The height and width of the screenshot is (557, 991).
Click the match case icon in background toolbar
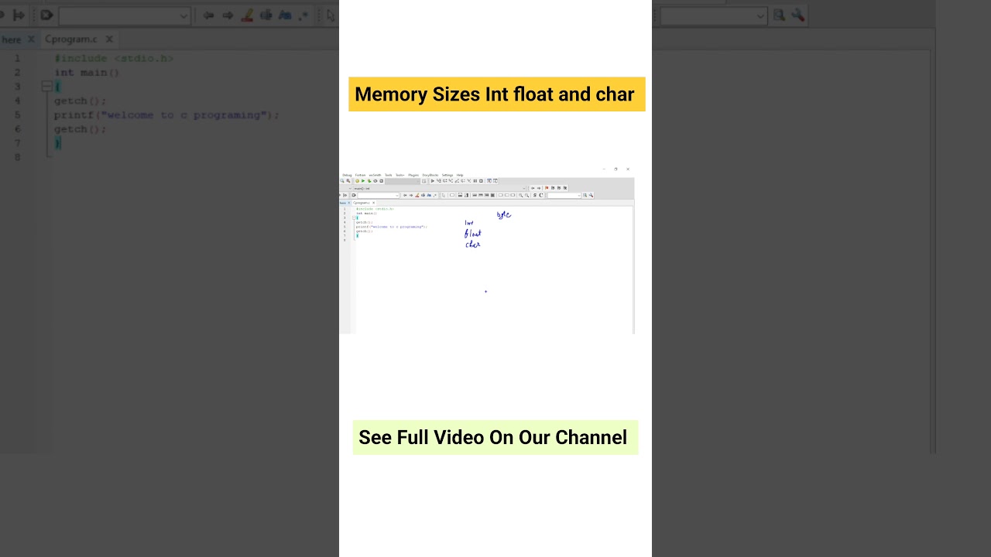[285, 15]
